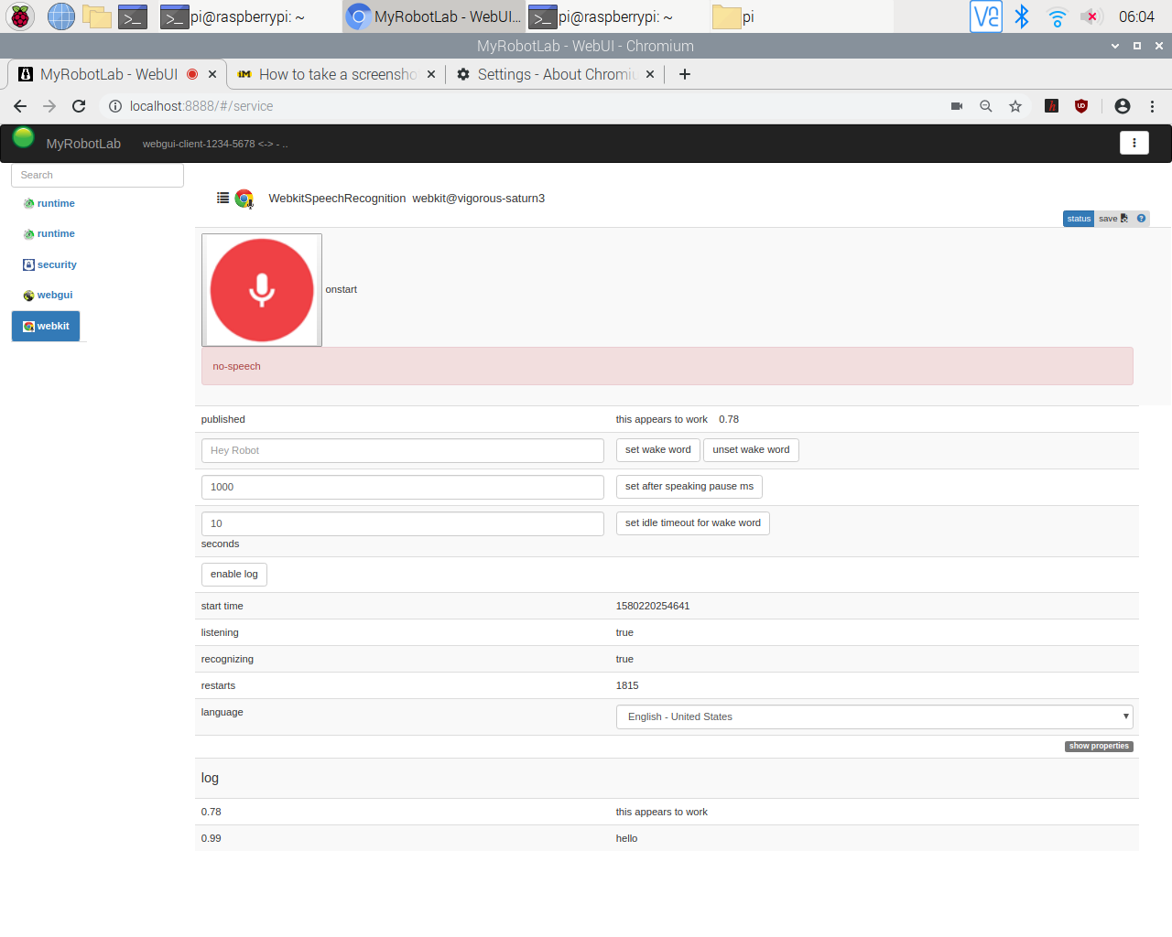Click the restarts value 1815

point(627,685)
